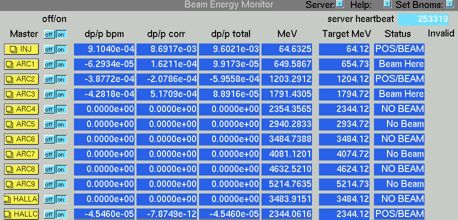Switch HALLC row to off
The image size is (458, 220).
click(49, 214)
